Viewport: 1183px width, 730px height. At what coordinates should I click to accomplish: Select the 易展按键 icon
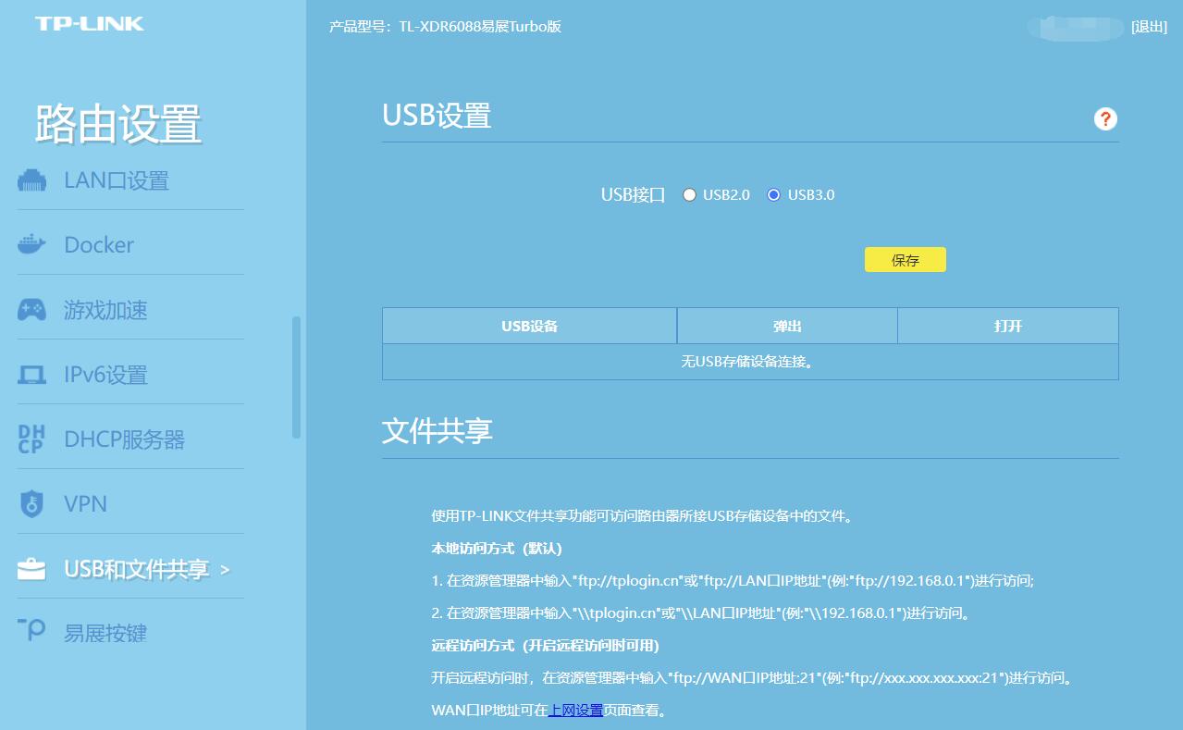coord(31,632)
